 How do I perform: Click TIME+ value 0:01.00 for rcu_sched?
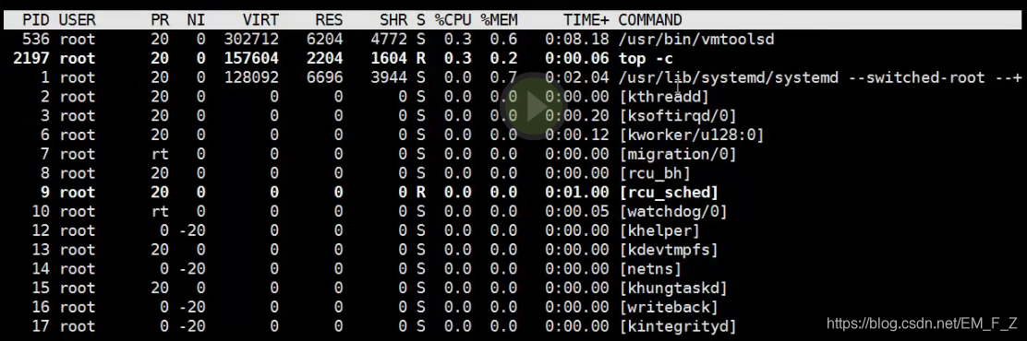[577, 192]
